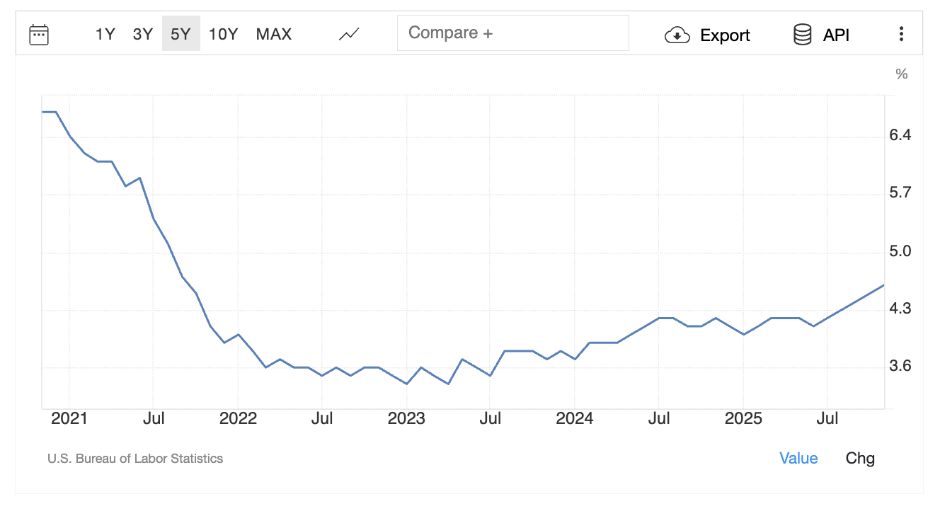Click the API button label
The width and height of the screenshot is (940, 511).
pyautogui.click(x=836, y=35)
